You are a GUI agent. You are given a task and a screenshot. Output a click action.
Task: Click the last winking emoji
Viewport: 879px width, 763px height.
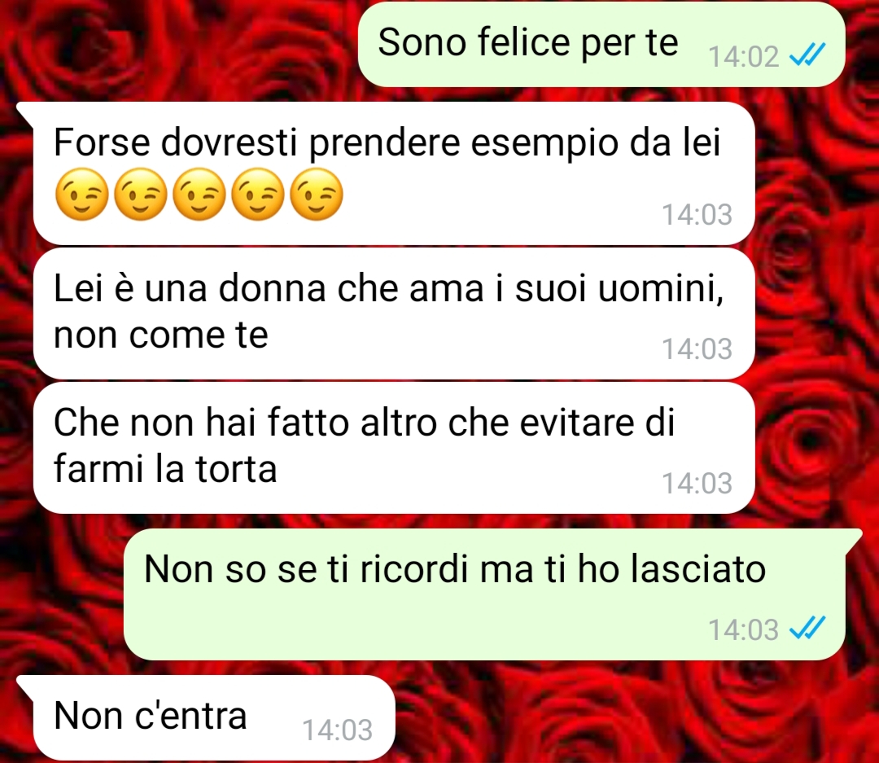coord(317,194)
